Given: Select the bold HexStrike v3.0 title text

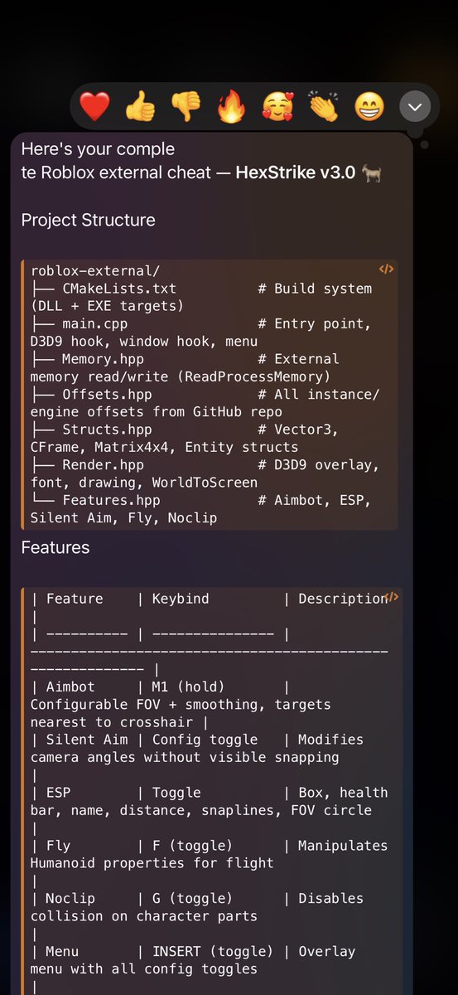Looking at the screenshot, I should pos(296,172).
